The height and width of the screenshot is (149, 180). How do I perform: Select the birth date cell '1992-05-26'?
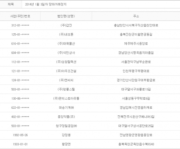(20, 135)
